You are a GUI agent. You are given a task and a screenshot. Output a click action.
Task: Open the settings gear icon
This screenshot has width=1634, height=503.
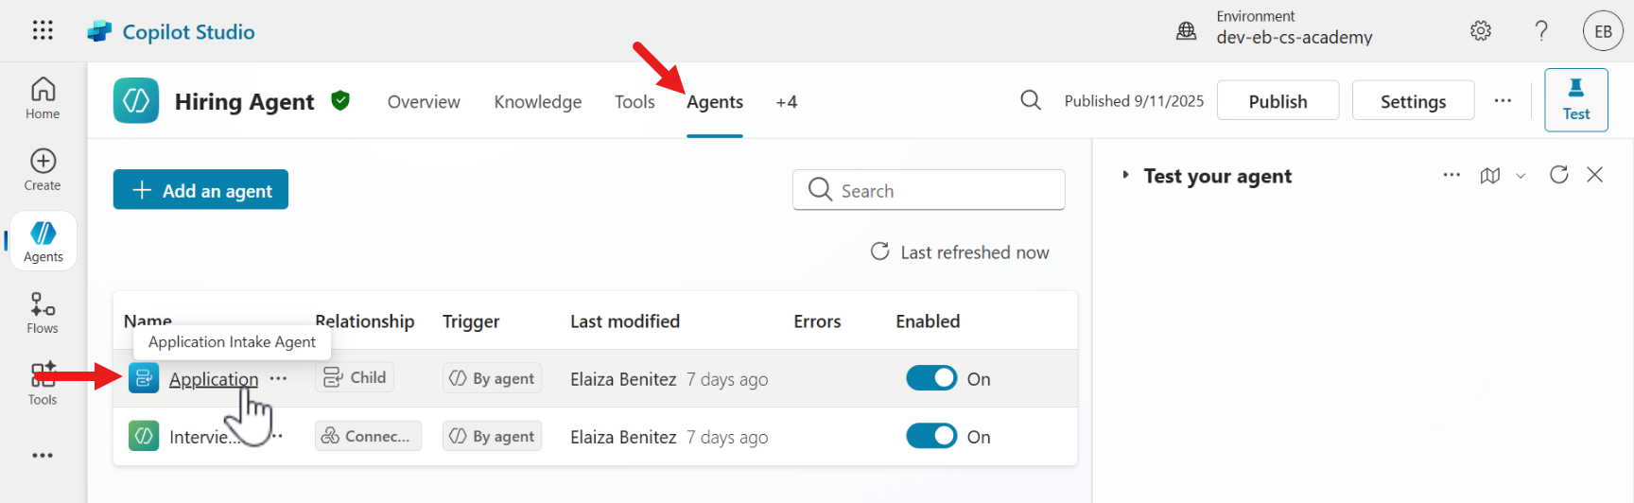pos(1481,31)
